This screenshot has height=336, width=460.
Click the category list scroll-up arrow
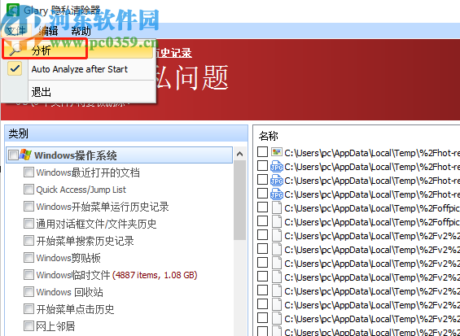[x=239, y=154]
